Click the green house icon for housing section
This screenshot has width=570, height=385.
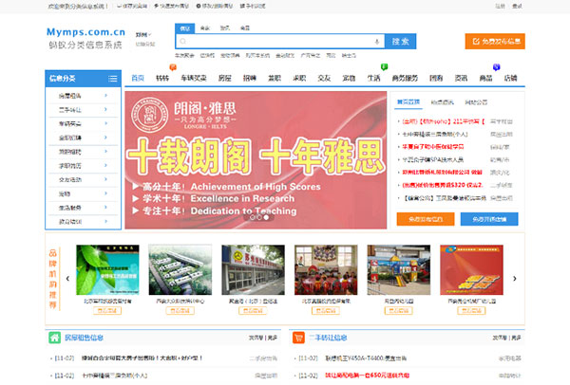(x=54, y=338)
